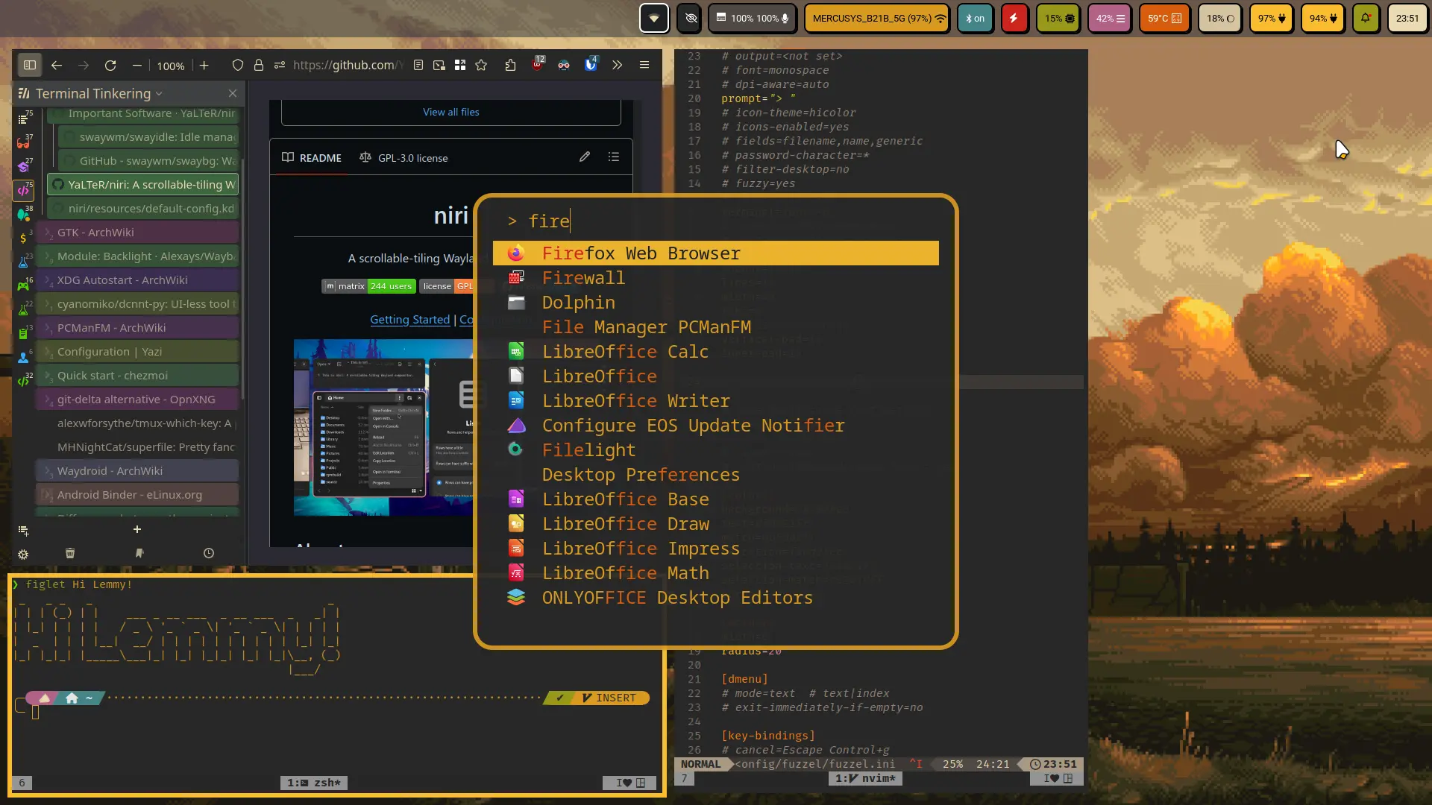Open the tracking protection shield icon
This screenshot has height=805, width=1432.
pyautogui.click(x=238, y=66)
